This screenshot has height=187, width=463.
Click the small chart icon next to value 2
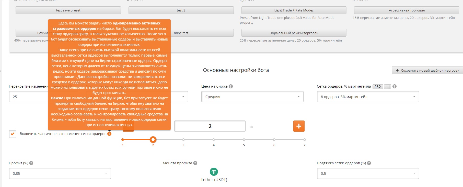tap(251, 127)
